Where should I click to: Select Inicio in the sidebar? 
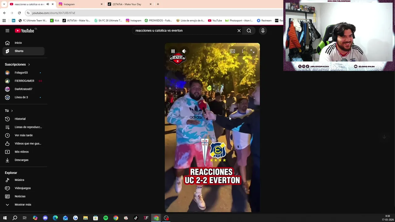pos(24,43)
